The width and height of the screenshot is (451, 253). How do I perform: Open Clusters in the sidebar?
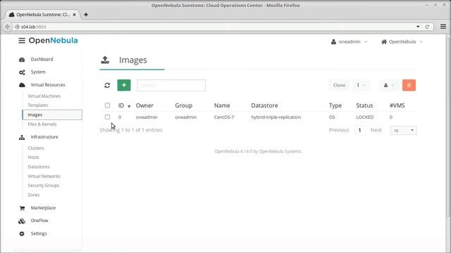[36, 148]
